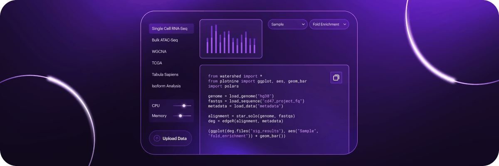Viewport: 499px width, 166px height.
Task: Click the Memory label
Action: (159, 116)
